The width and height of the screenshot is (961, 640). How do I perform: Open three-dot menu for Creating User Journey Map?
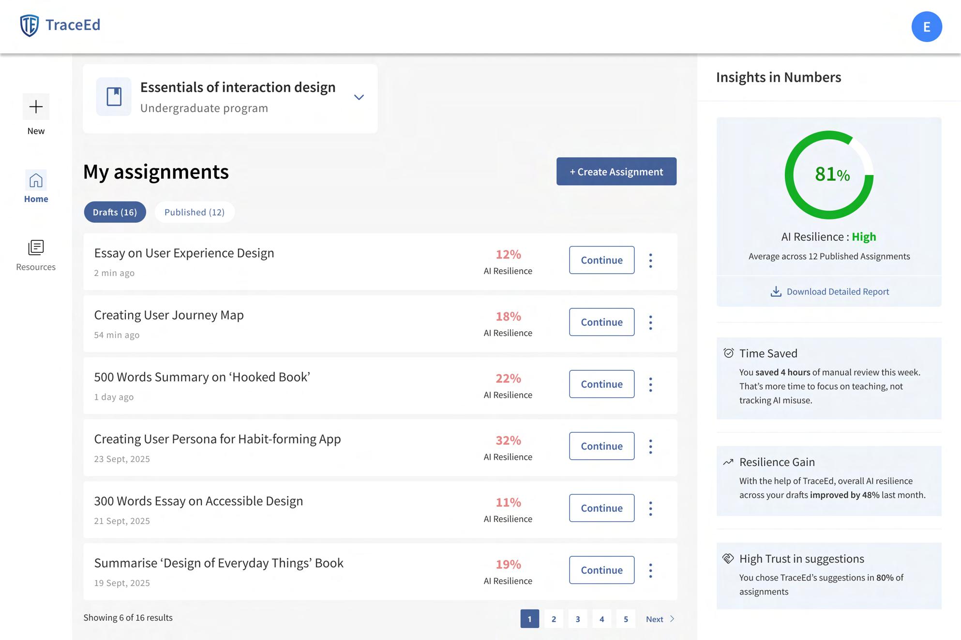coord(650,322)
